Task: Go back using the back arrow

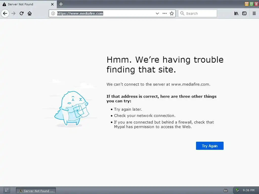Action: click(5, 13)
